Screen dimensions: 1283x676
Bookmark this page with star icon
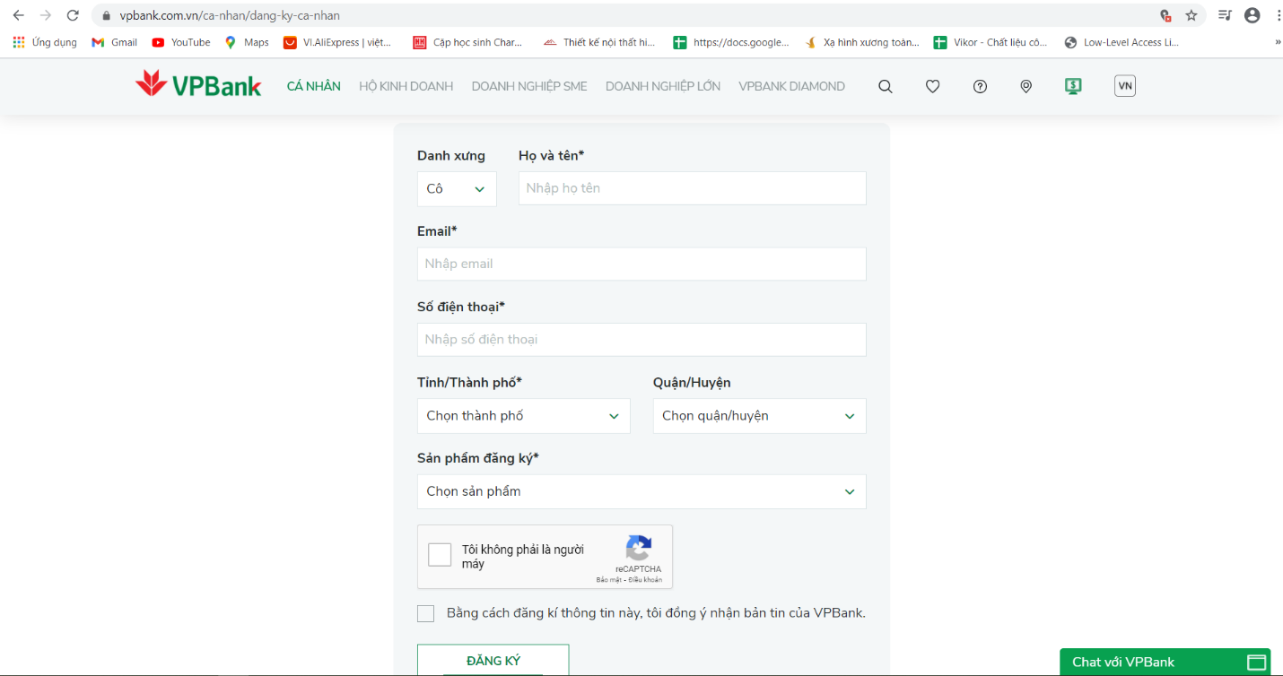[x=1191, y=15]
